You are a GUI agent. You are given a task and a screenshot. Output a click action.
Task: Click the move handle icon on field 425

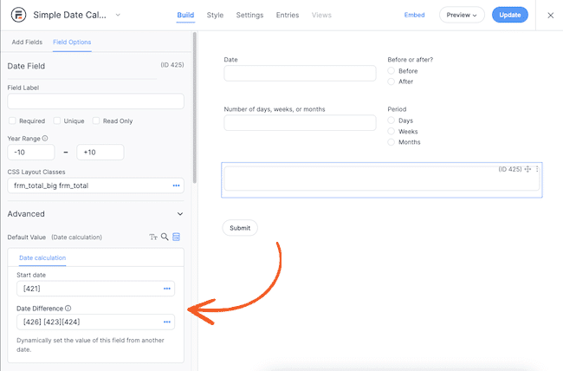tap(527, 169)
